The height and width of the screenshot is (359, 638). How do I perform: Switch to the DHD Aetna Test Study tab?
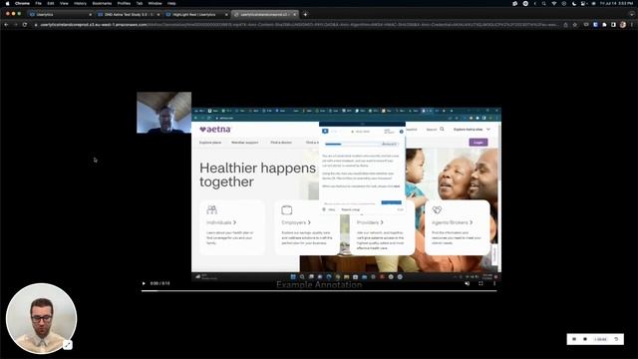pyautogui.click(x=129, y=14)
